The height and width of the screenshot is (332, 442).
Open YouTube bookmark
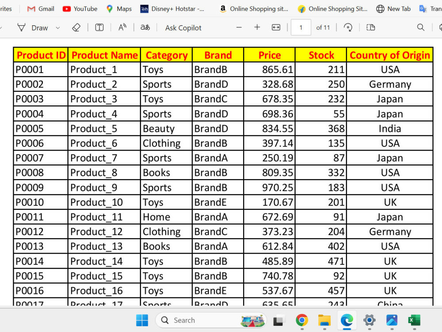(x=80, y=9)
